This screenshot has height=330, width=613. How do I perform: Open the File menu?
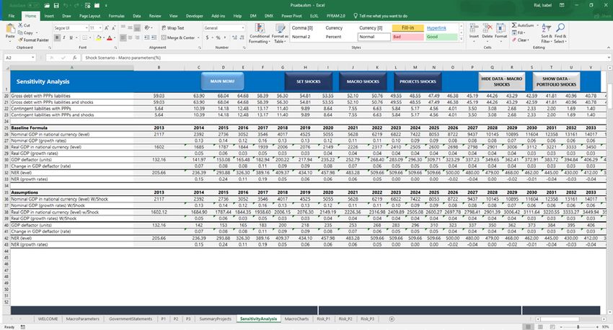(12, 16)
